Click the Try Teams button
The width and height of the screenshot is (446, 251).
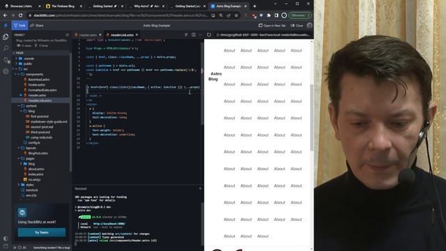pyautogui.click(x=42, y=232)
